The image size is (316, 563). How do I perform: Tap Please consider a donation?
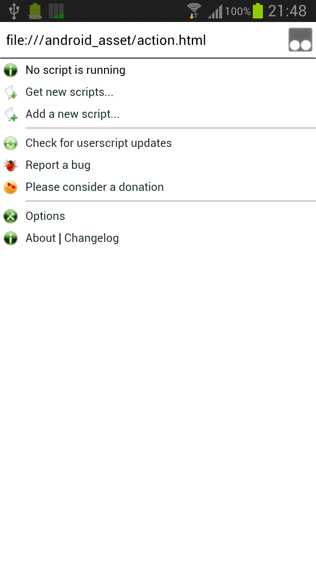[94, 187]
